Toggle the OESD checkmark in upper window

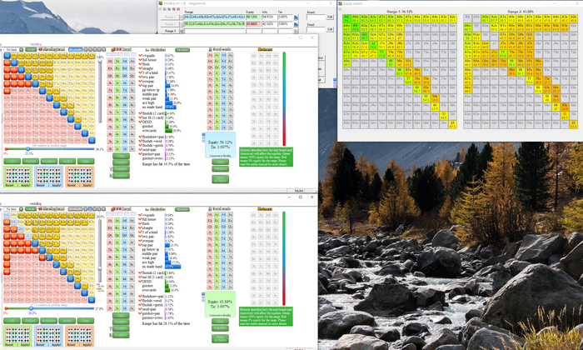coord(140,122)
